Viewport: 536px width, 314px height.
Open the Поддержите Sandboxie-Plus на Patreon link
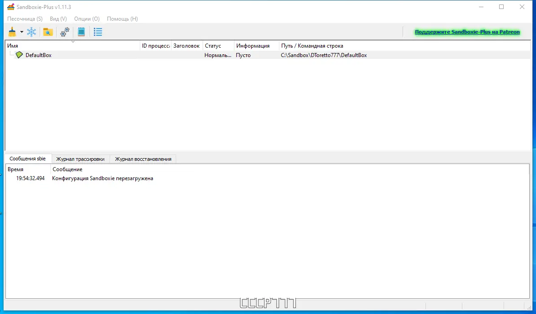[x=467, y=32]
